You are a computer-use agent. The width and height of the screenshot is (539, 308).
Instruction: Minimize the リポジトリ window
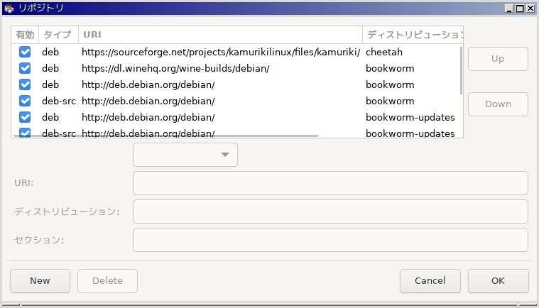tap(509, 9)
